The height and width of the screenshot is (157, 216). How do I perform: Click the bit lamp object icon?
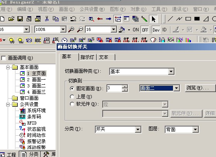coord(12,40)
